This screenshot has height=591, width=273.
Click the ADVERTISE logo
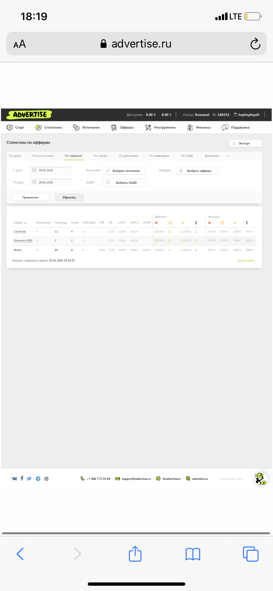pos(30,114)
